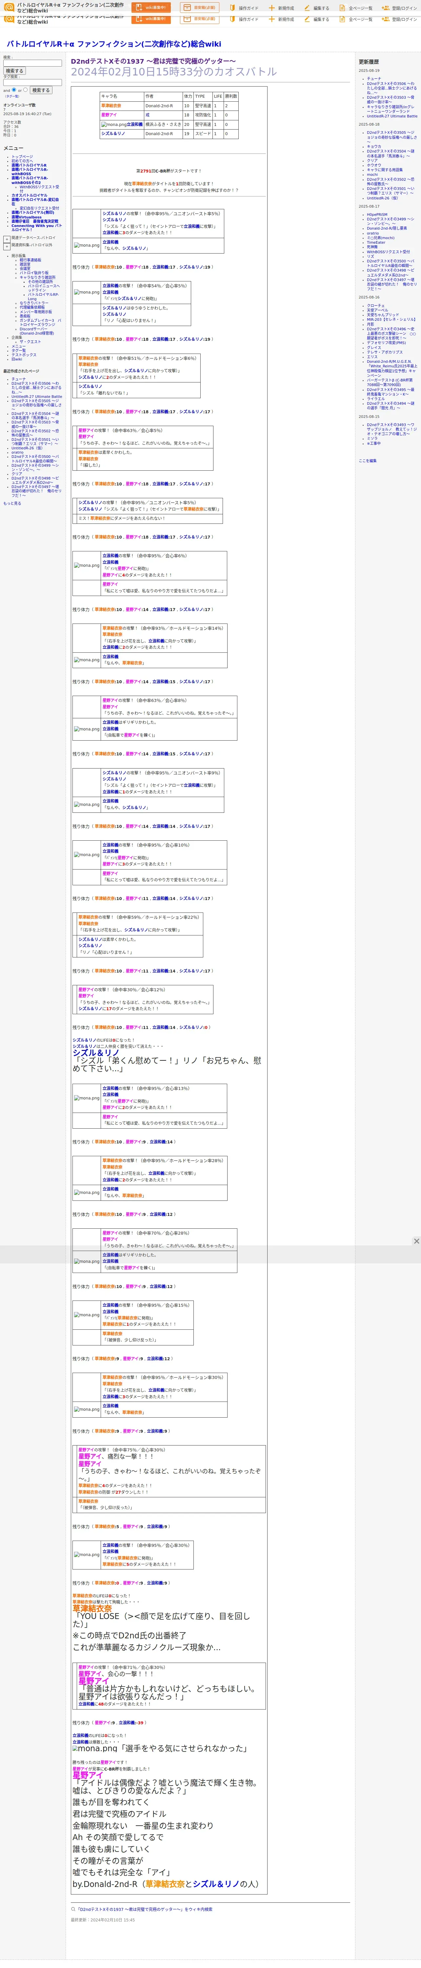Screen dimensions: 421x1968
Task: Open Connecting With you バトルロイヤル! link
Action: click(x=36, y=228)
